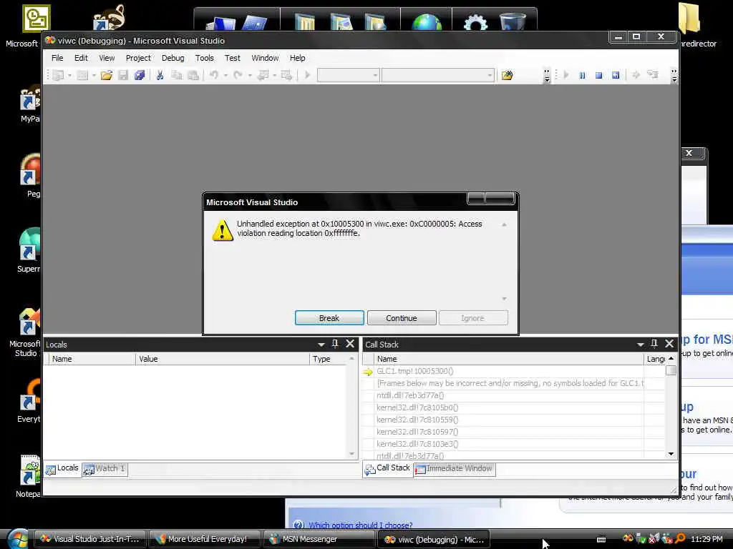Click the Stop Debugging square icon
733x549 pixels.
pos(599,75)
